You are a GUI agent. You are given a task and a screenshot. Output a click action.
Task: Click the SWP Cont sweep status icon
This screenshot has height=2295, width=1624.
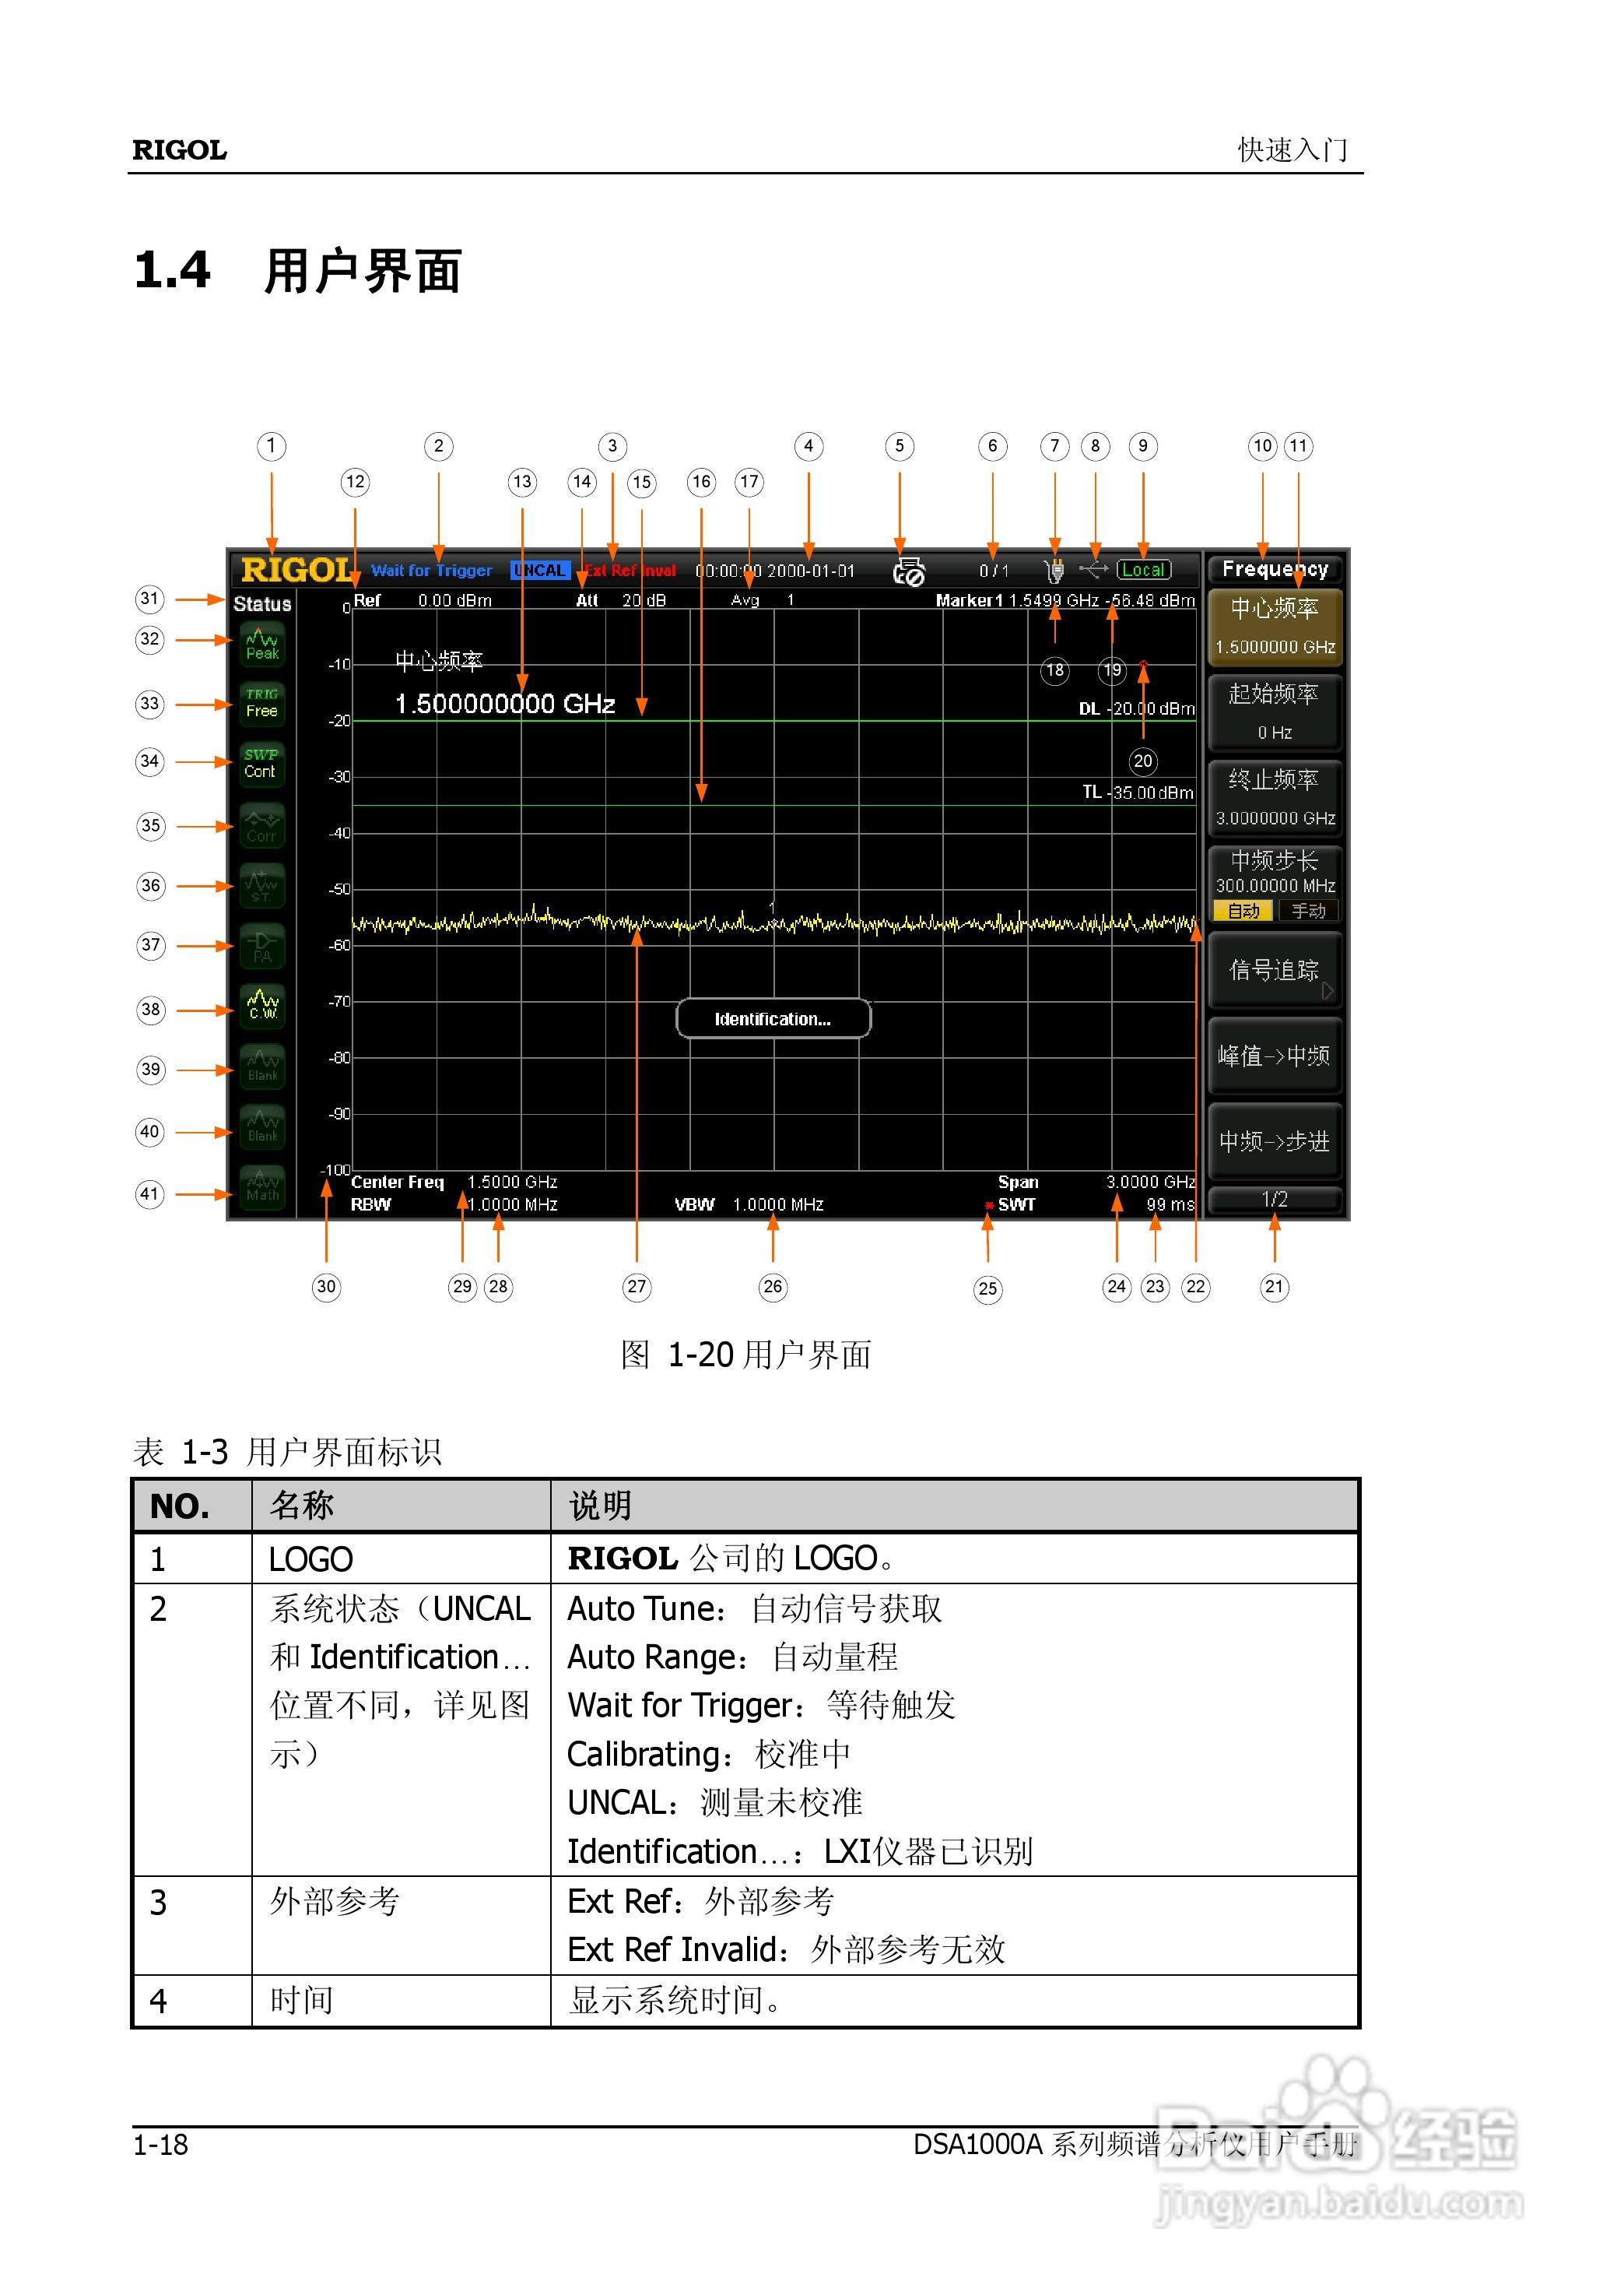tap(263, 764)
